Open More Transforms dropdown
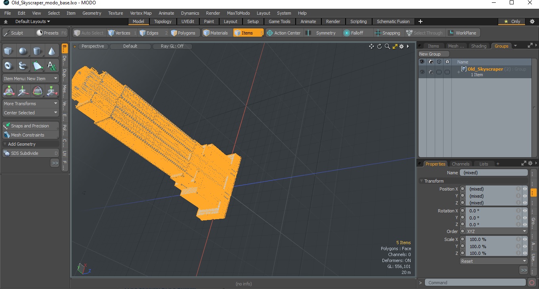This screenshot has height=289, width=539. [x=31, y=104]
